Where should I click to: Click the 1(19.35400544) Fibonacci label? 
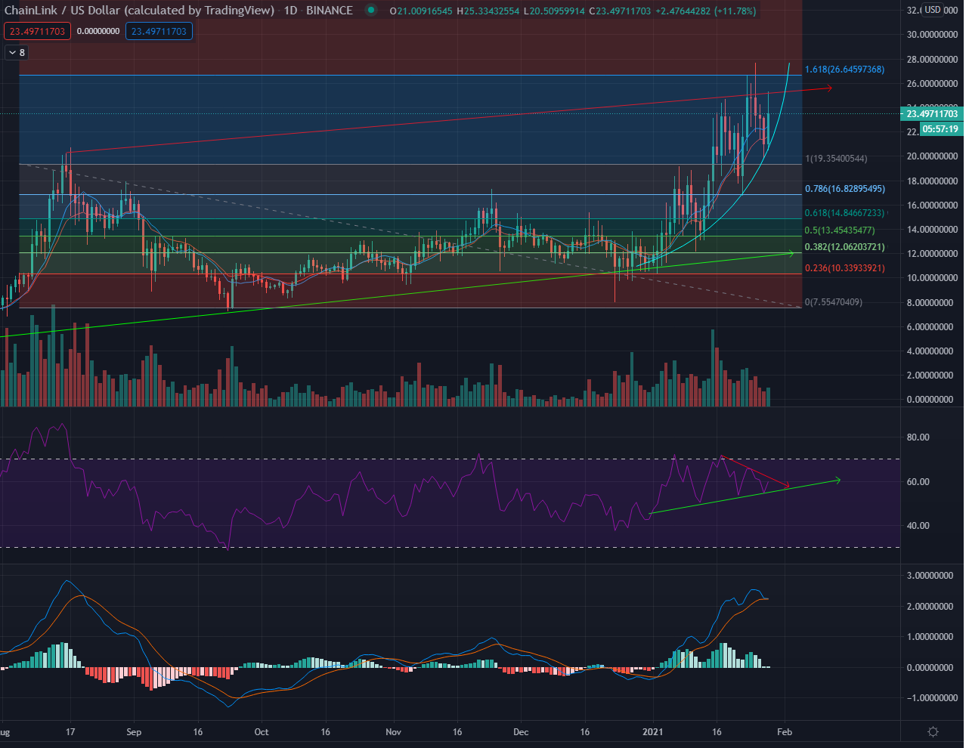click(x=836, y=159)
